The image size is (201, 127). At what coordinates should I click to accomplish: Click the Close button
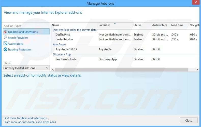[189, 120]
